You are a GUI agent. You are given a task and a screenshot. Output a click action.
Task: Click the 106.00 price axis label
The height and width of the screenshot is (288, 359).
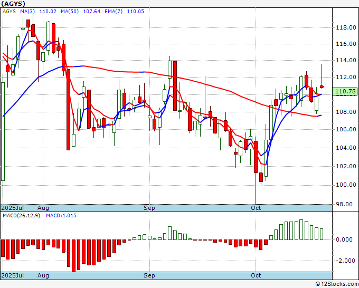coord(346,129)
